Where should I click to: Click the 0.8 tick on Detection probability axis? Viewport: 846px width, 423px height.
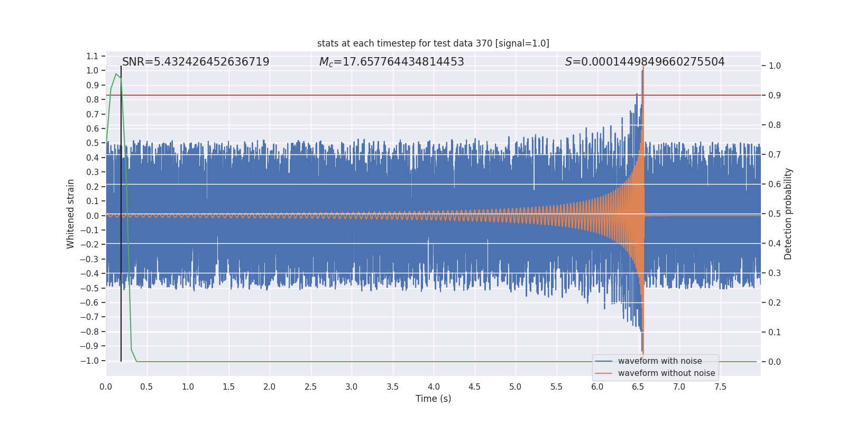pos(775,125)
